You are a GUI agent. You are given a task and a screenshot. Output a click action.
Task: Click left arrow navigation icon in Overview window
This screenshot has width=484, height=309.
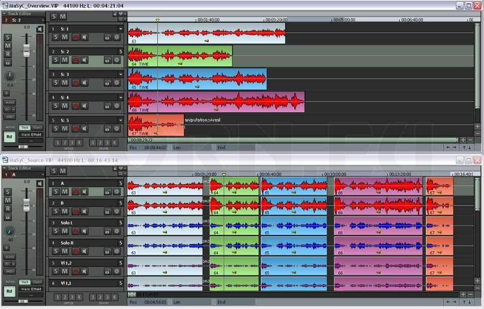(x=448, y=147)
